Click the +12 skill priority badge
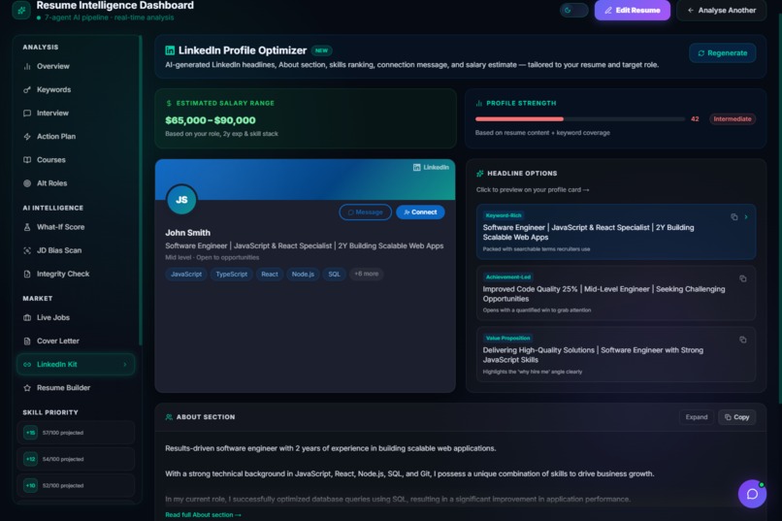 tap(30, 459)
